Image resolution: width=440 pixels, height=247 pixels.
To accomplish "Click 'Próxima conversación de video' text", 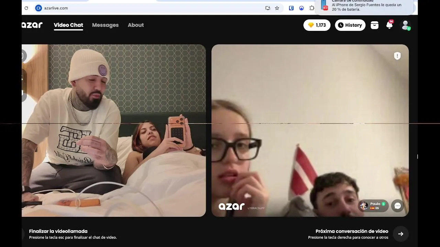I will [x=352, y=231].
